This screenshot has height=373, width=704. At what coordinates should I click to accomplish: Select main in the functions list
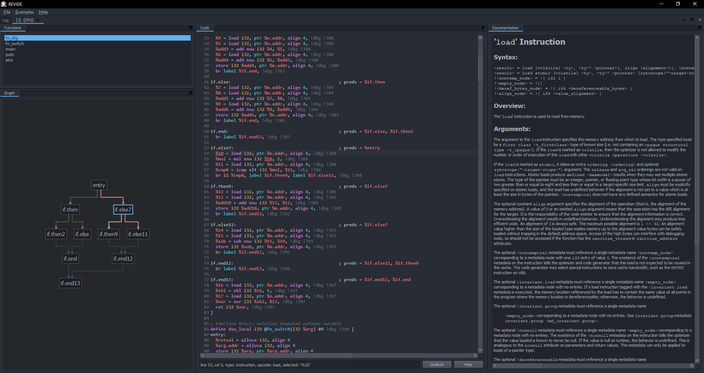(98, 49)
